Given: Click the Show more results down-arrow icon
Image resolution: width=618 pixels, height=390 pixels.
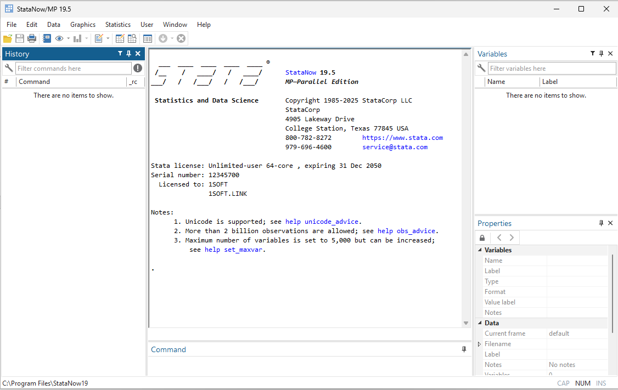Looking at the screenshot, I should [163, 38].
